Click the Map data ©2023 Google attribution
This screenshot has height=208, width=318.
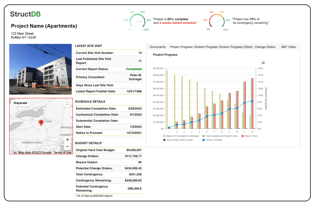35,152
